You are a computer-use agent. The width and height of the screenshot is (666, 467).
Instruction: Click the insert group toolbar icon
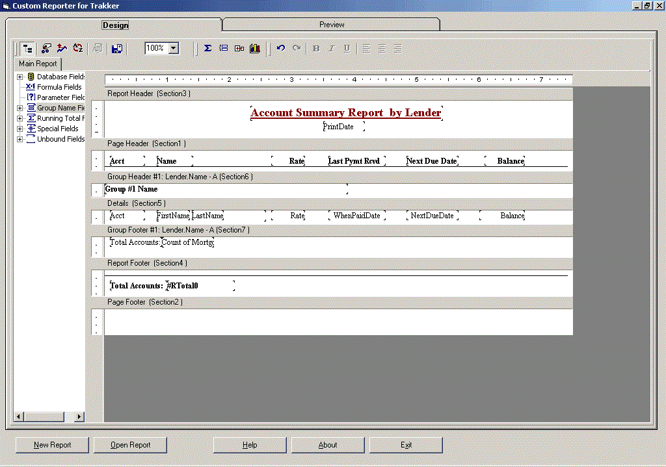coord(223,49)
